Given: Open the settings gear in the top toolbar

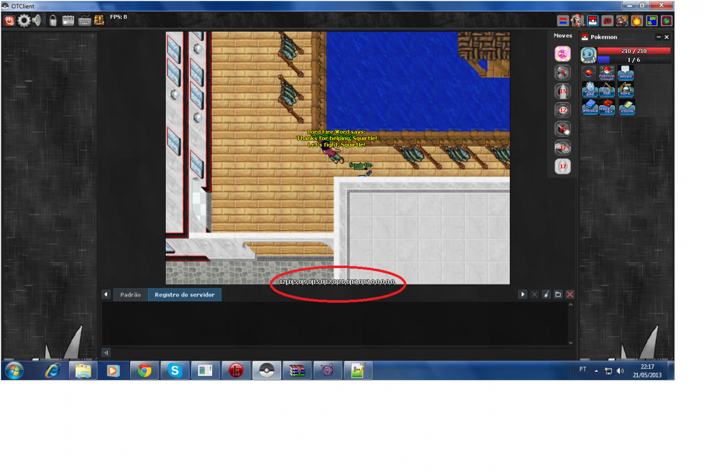Looking at the screenshot, I should tap(24, 21).
